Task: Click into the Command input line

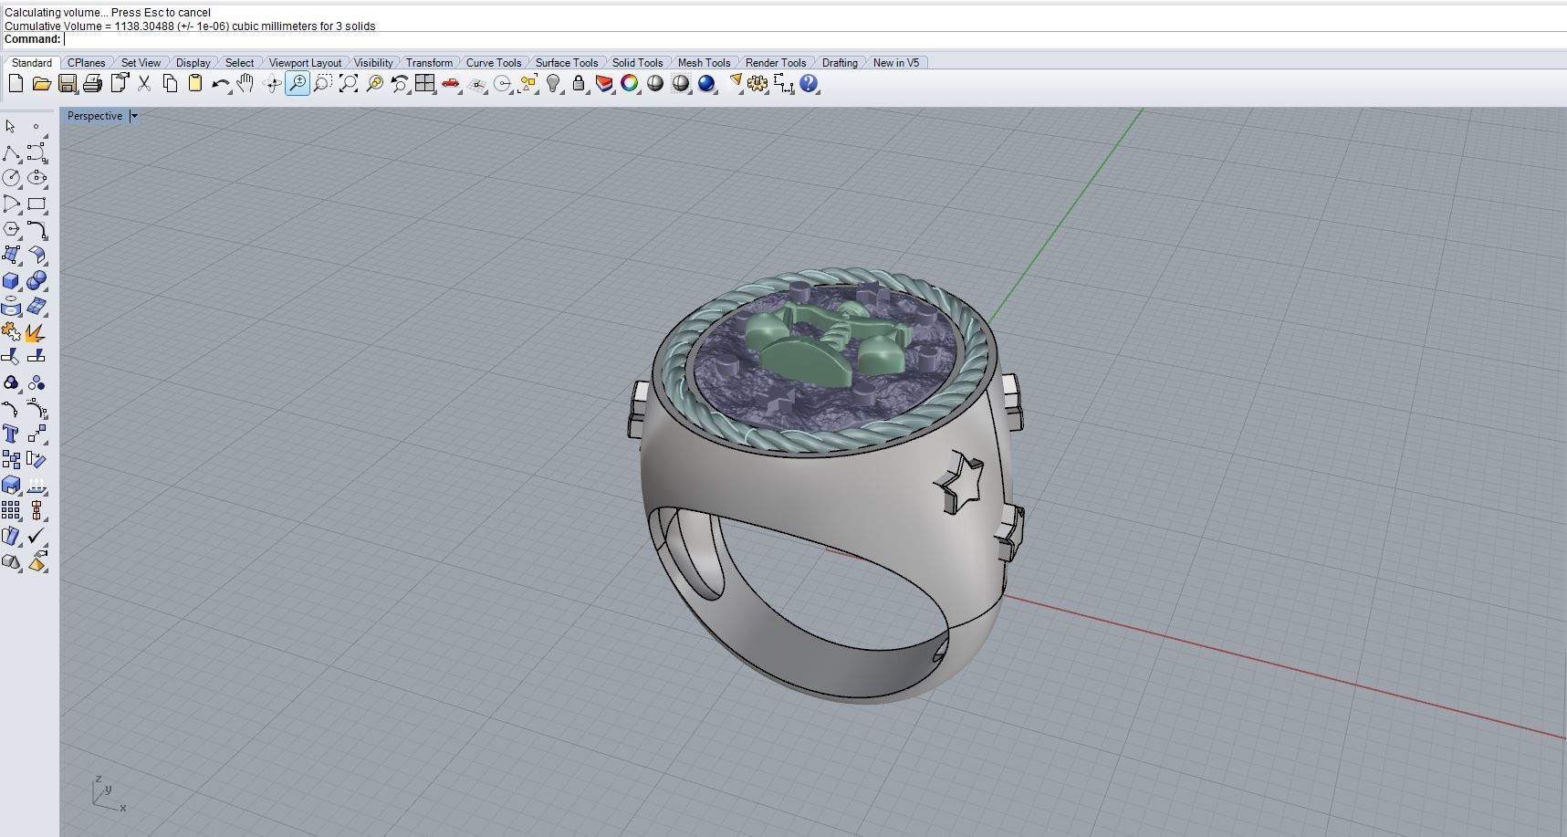Action: click(812, 39)
